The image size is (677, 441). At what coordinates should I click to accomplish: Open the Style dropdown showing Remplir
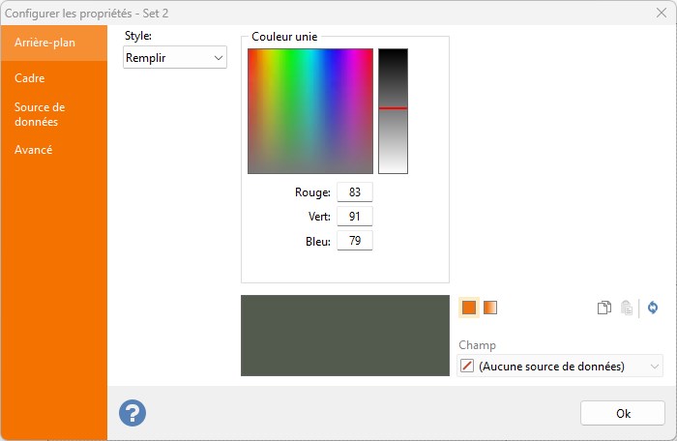click(175, 57)
